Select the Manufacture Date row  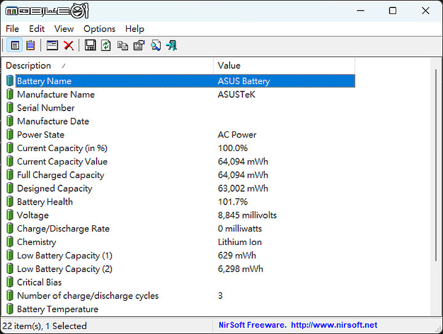click(180, 121)
